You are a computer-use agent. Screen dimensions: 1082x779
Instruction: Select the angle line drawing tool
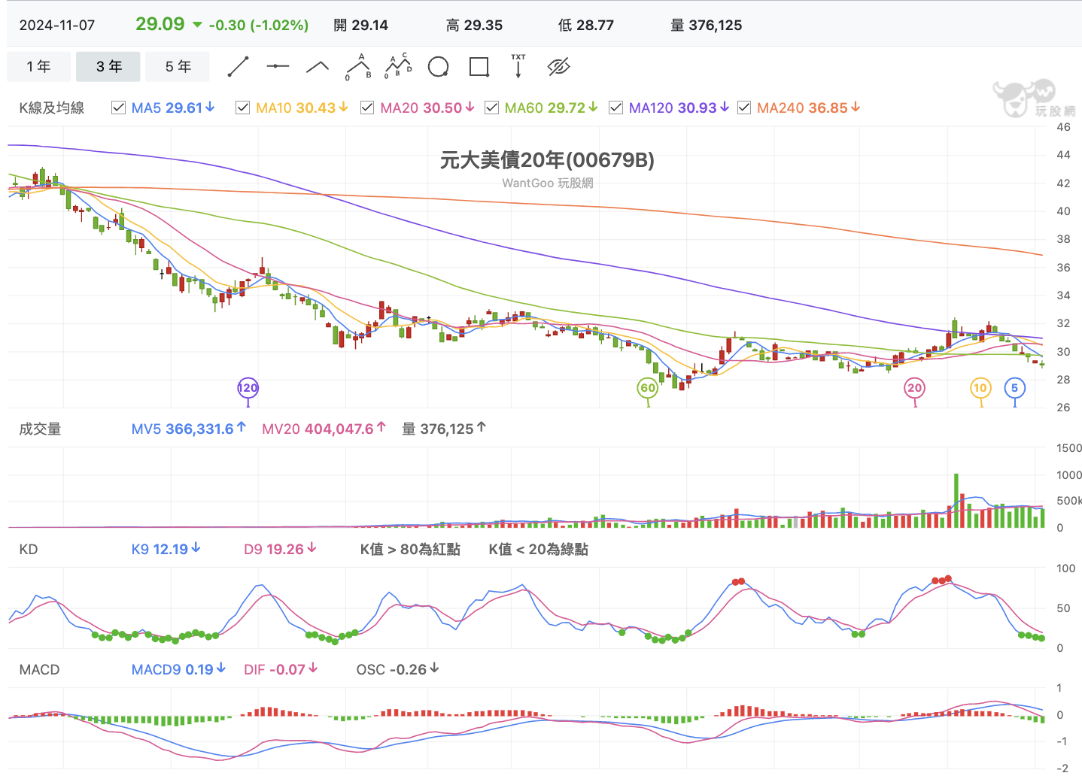[x=318, y=66]
